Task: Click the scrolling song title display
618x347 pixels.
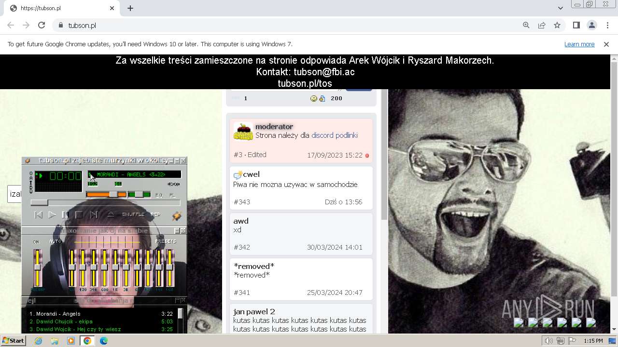Action: tap(134, 174)
